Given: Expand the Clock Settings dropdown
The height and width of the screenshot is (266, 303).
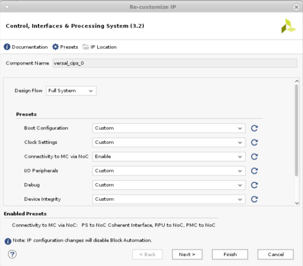Looking at the screenshot, I should (x=169, y=142).
